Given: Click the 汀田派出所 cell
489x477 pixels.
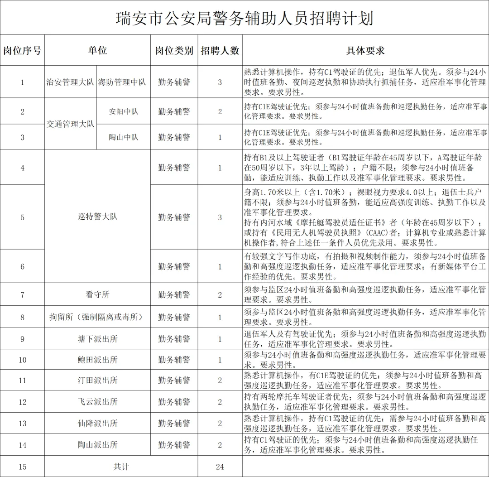Looking at the screenshot, I should point(97,381).
